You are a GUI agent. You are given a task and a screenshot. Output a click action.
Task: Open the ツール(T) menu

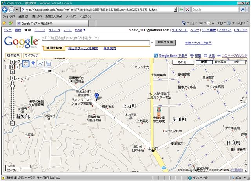(71, 16)
